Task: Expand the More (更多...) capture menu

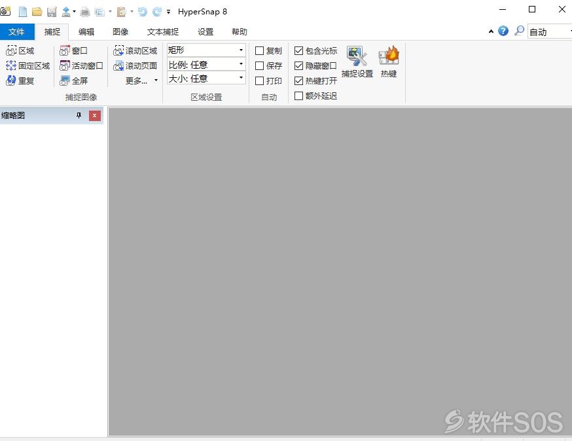Action: (x=141, y=80)
